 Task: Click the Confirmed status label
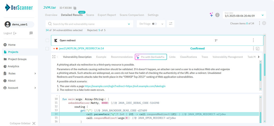click(x=197, y=48)
